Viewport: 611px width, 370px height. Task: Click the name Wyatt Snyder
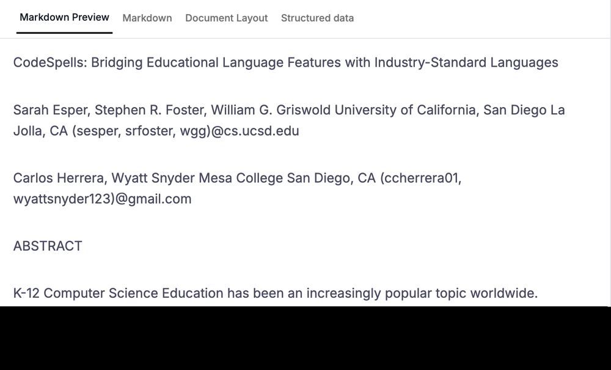tap(153, 178)
